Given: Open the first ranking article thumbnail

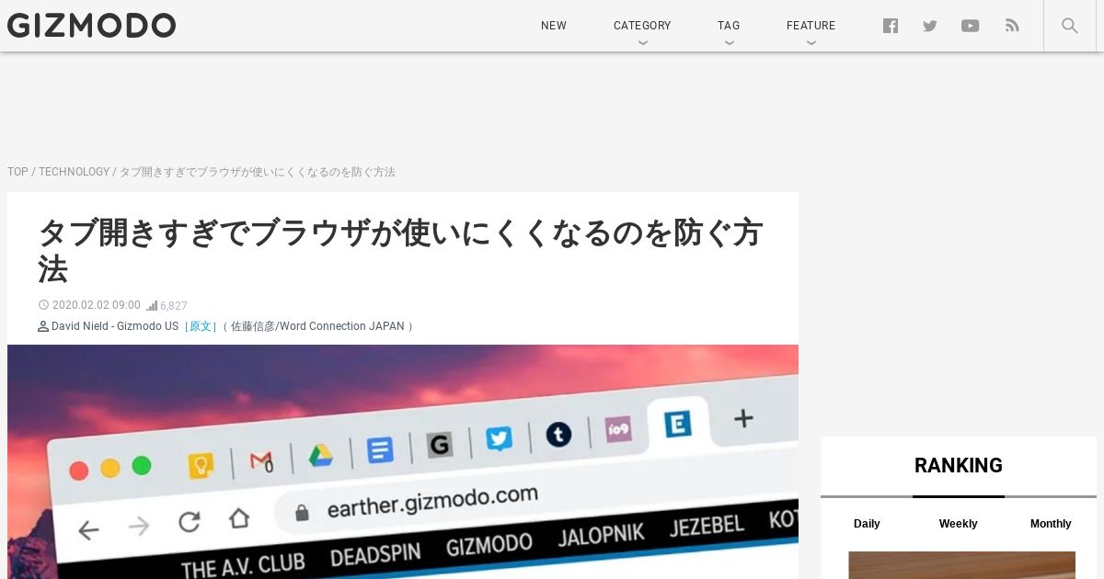Looking at the screenshot, I should tap(961, 565).
